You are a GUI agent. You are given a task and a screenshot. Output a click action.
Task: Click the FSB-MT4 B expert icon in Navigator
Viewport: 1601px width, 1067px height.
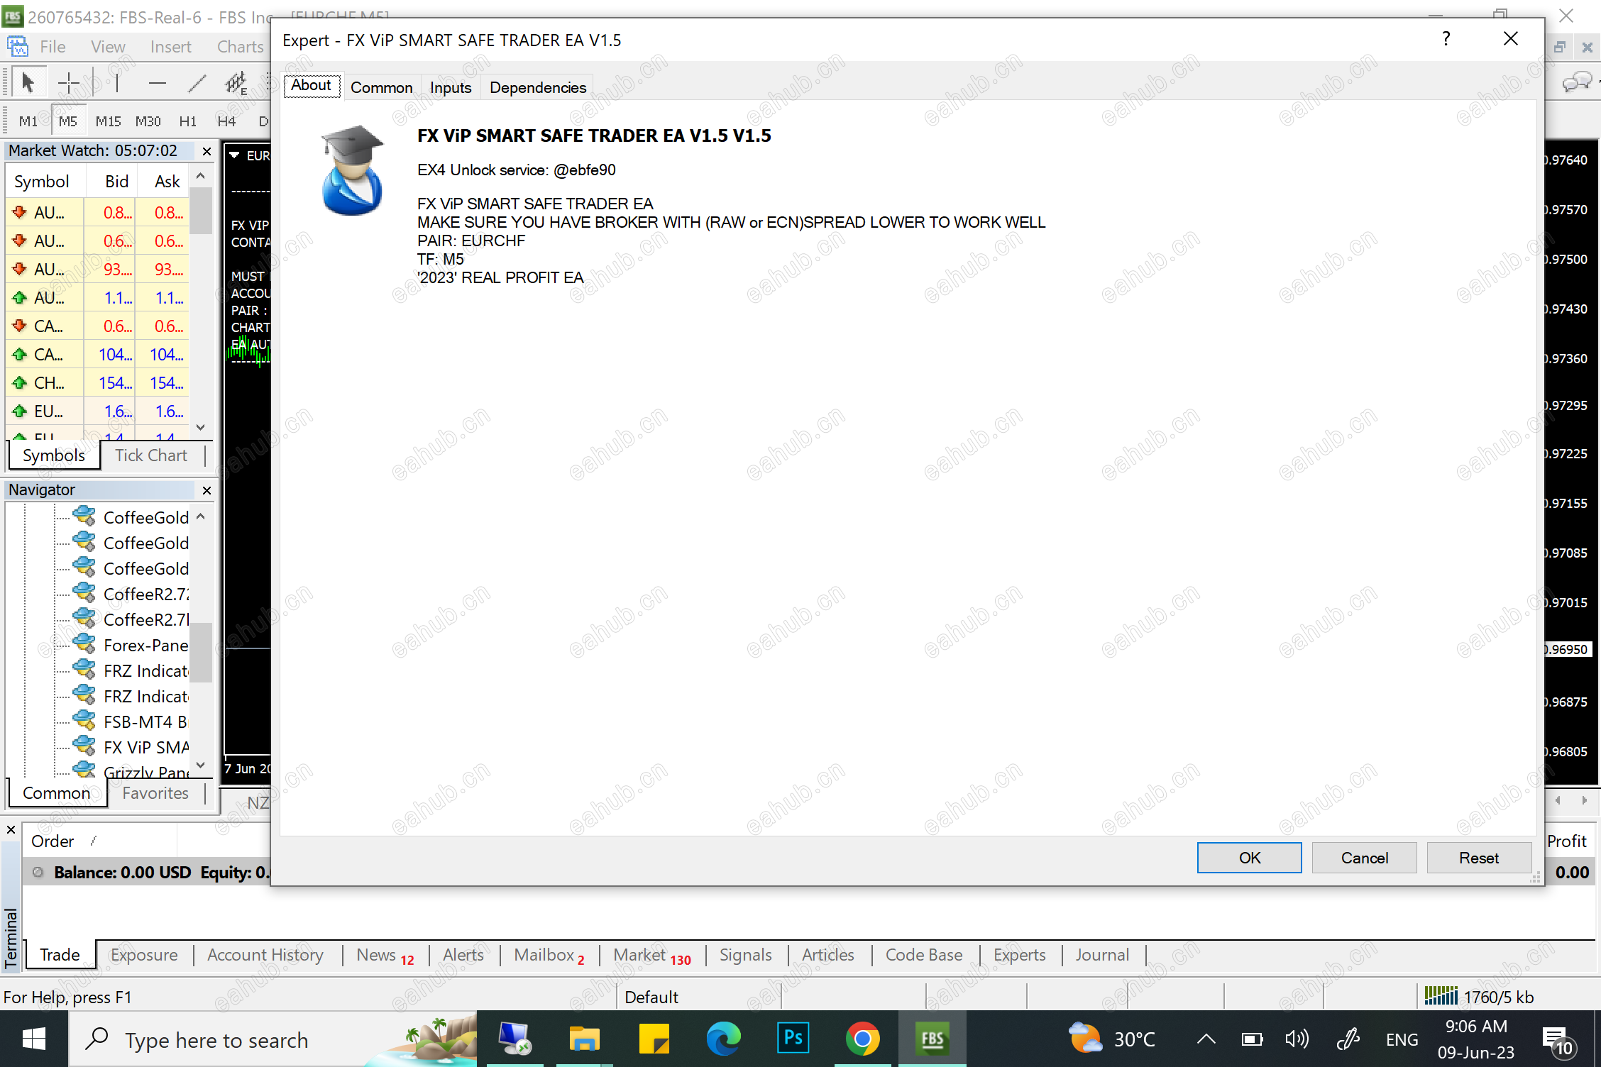pyautogui.click(x=84, y=721)
